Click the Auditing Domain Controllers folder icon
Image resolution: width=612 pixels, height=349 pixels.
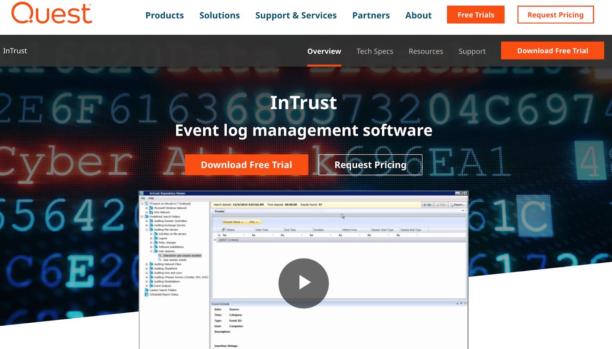pyautogui.click(x=151, y=221)
